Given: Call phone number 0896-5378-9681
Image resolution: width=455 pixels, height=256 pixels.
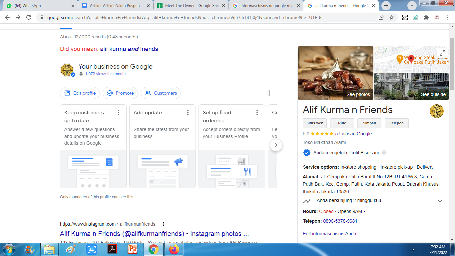Looking at the screenshot, I should tap(340, 221).
